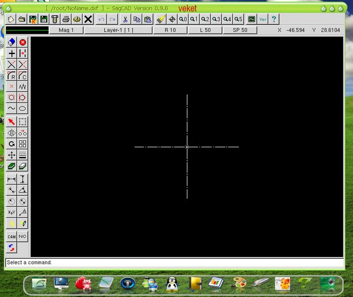Select the red arrow pointer tool

pos(12,122)
